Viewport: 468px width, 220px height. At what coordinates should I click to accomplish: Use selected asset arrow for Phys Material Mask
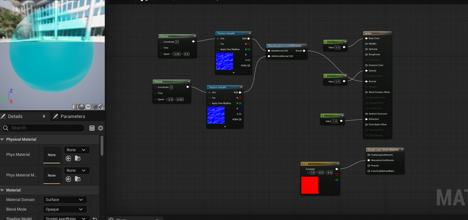pos(69,179)
